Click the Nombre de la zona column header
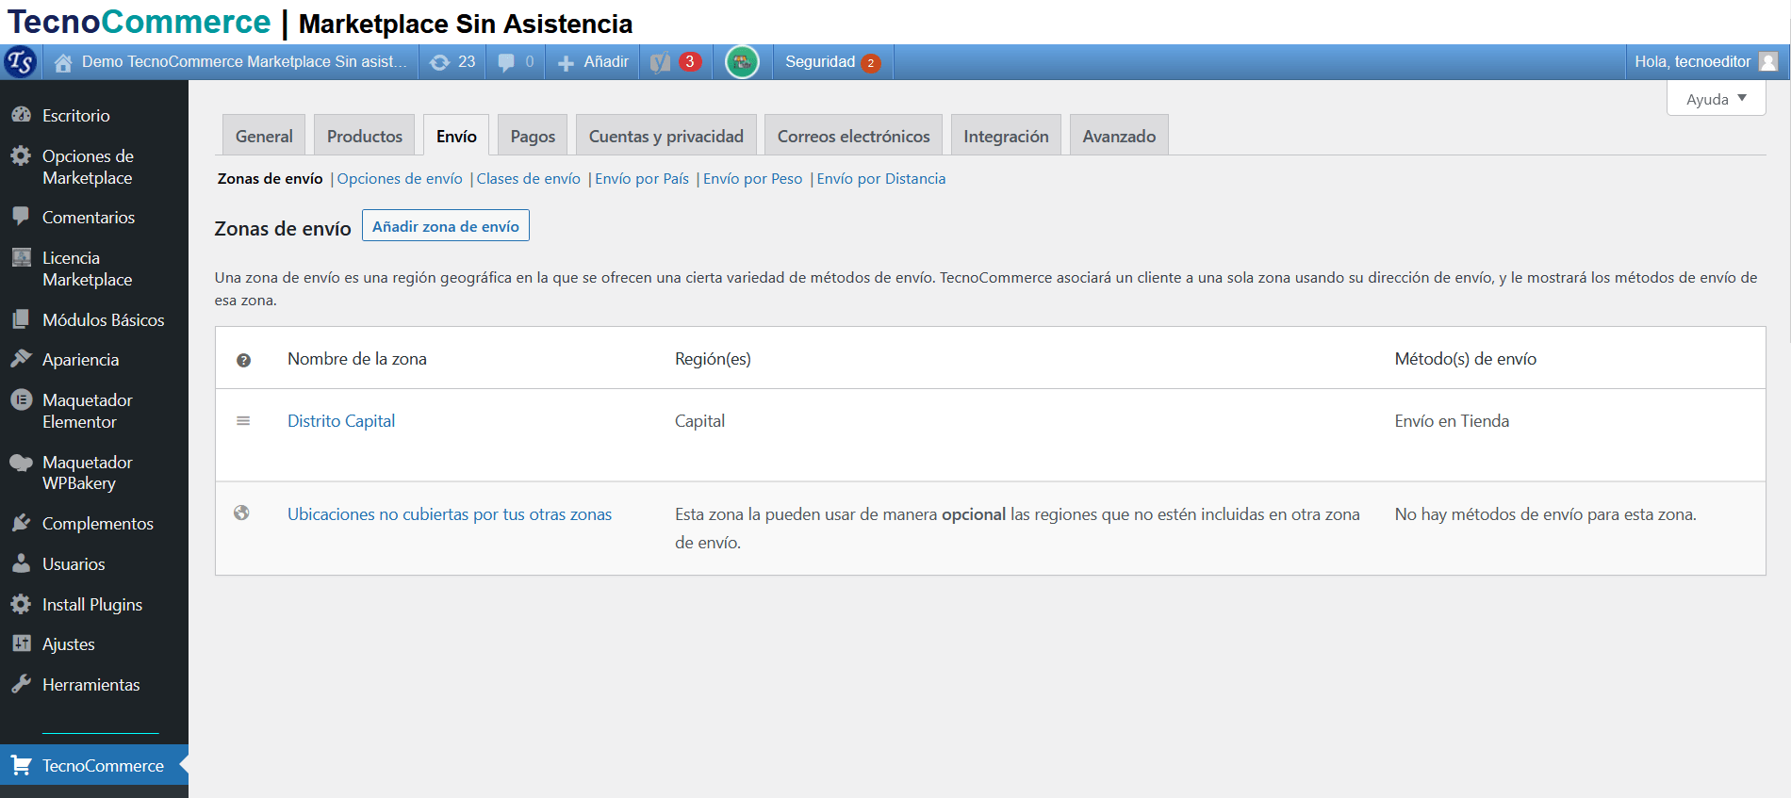Image resolution: width=1791 pixels, height=798 pixels. (x=357, y=359)
